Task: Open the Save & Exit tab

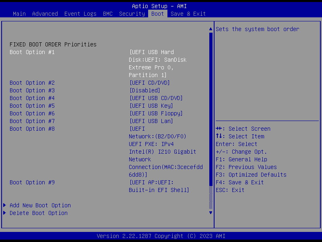Action: tap(188, 14)
